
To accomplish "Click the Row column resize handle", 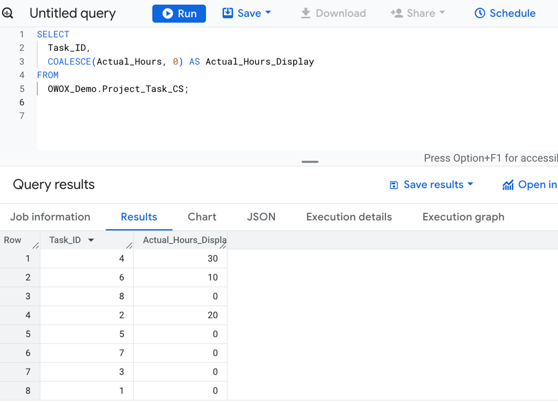I will [36, 245].
